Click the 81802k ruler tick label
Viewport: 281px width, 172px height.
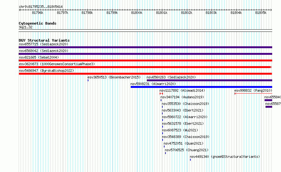pyautogui.click(x=187, y=13)
